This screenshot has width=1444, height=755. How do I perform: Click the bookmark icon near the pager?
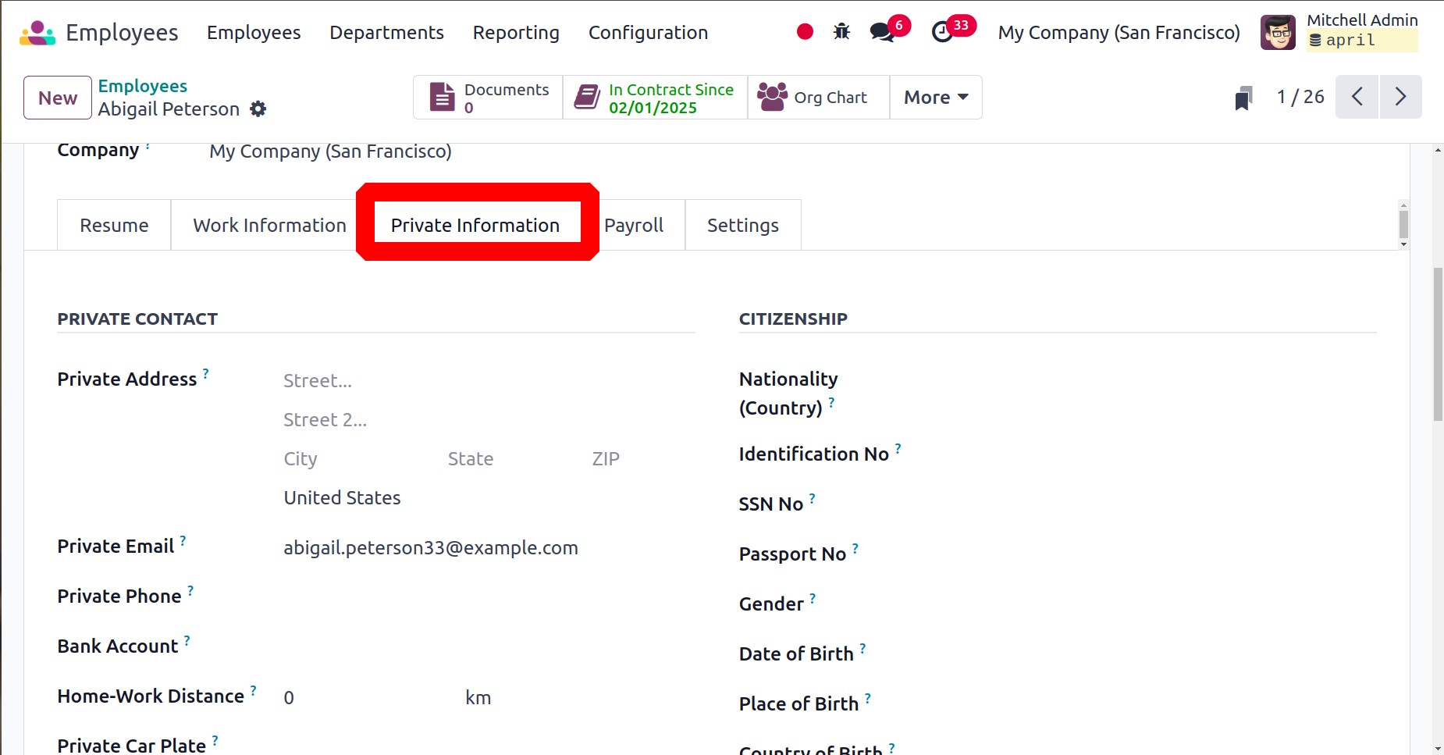pyautogui.click(x=1243, y=98)
